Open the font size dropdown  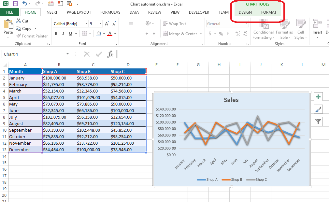(100, 23)
